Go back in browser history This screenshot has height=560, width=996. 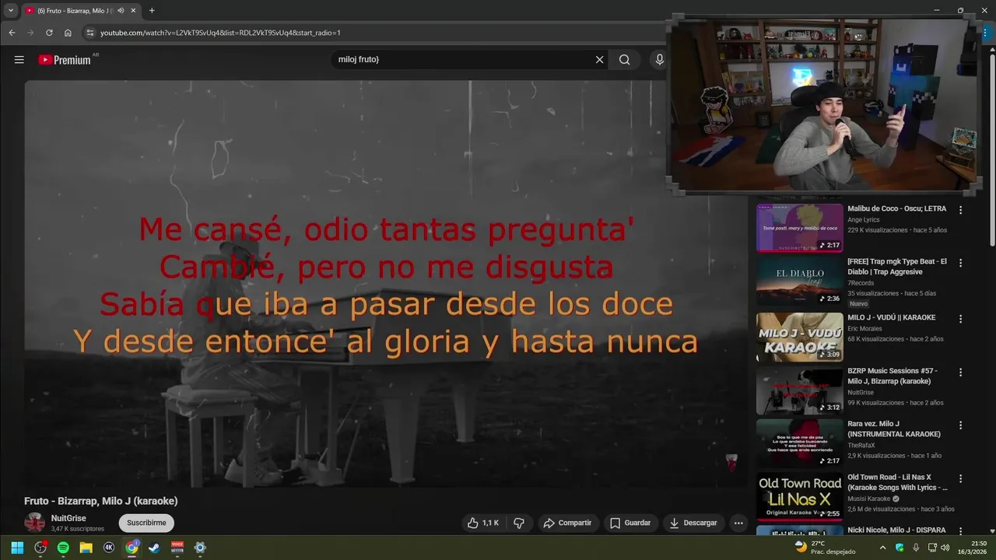[x=12, y=33]
